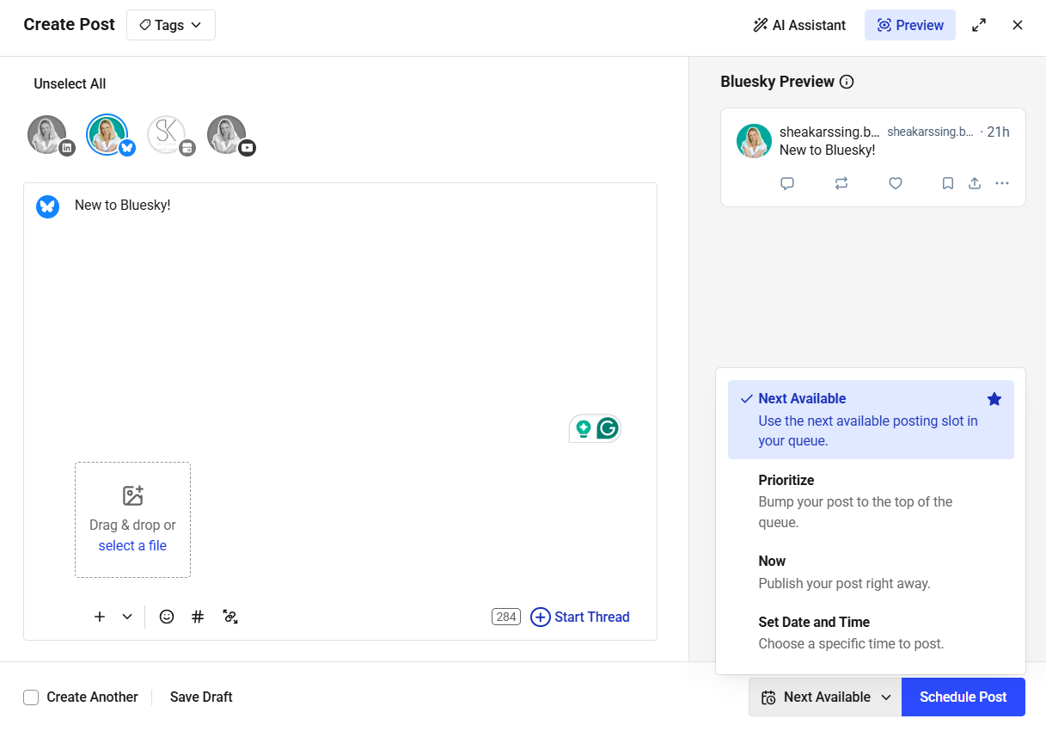Viewport: 1046px width, 731px height.
Task: Choose the Now publishing option
Action: click(771, 561)
